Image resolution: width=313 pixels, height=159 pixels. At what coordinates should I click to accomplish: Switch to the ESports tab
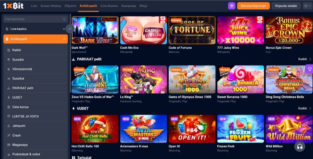click(x=70, y=6)
